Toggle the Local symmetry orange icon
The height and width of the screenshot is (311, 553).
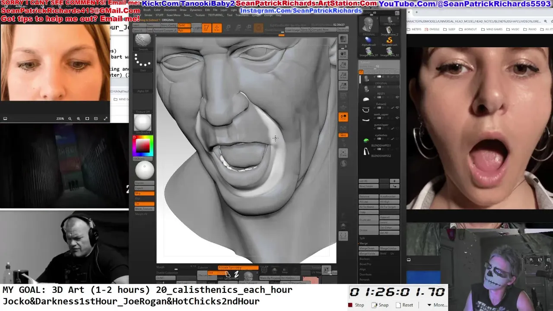pos(343,117)
